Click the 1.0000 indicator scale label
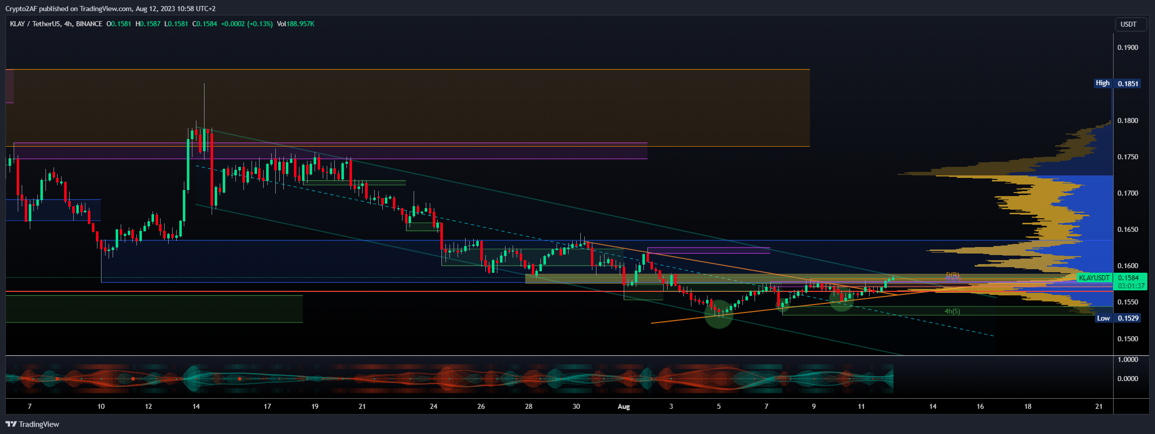Image resolution: width=1155 pixels, height=434 pixels. click(x=1128, y=359)
